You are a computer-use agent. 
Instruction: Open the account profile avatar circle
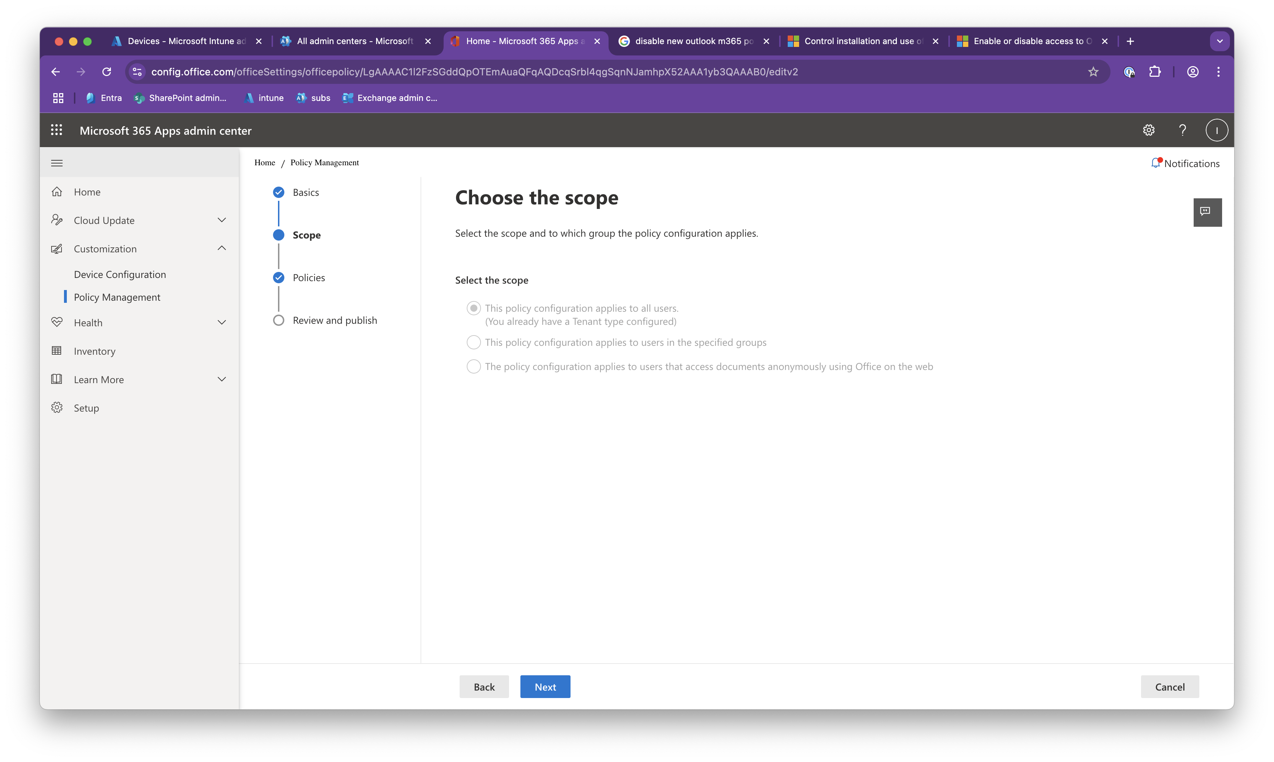[x=1216, y=130]
